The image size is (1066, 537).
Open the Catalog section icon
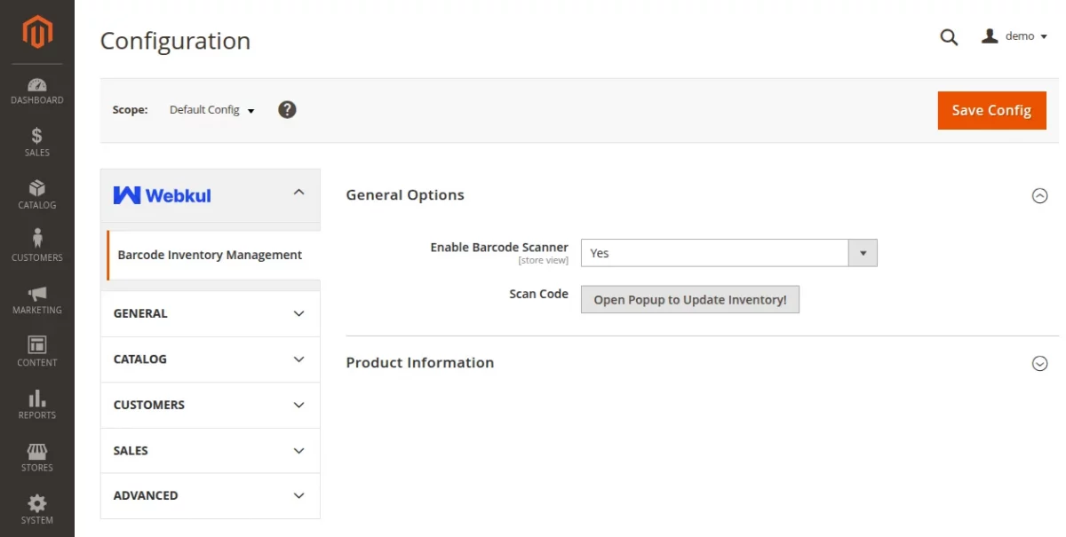coord(36,195)
